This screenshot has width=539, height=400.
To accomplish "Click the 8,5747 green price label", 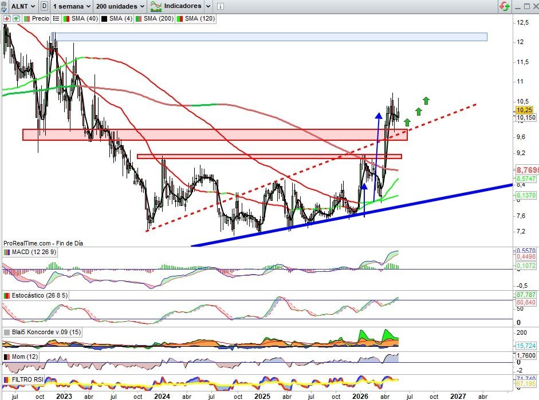I will [526, 179].
